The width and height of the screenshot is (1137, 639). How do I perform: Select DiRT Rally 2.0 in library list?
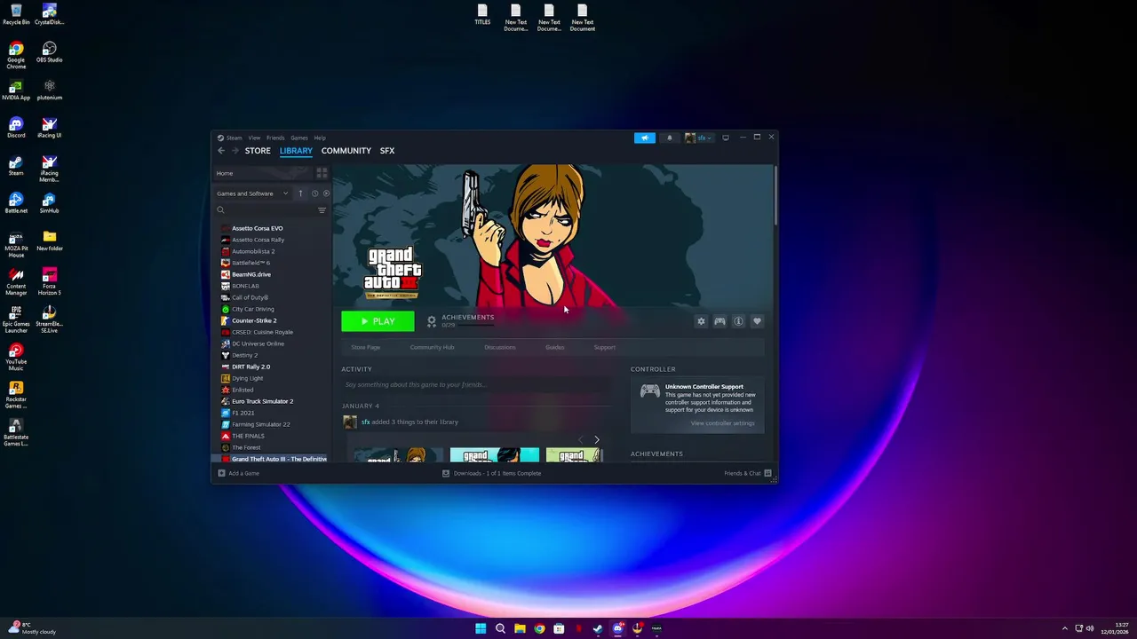(x=250, y=367)
